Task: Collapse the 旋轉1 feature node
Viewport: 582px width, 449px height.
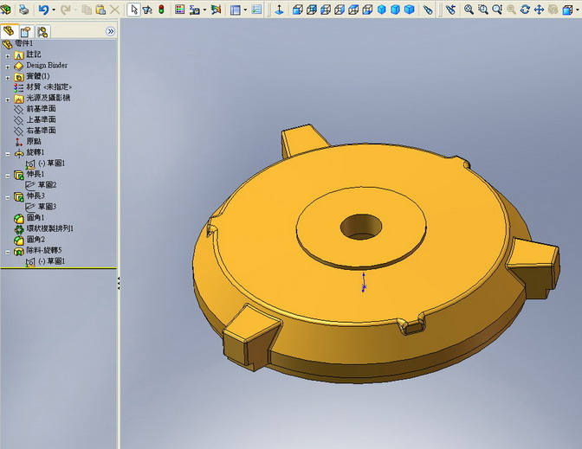Action: 8,154
